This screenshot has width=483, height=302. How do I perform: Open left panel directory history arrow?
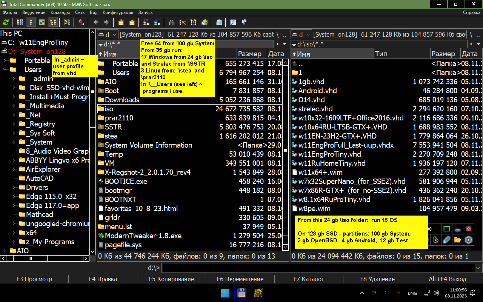pyautogui.click(x=285, y=44)
